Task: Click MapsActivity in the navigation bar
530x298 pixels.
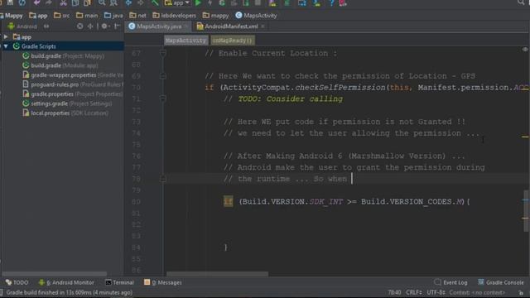Action: [x=256, y=16]
